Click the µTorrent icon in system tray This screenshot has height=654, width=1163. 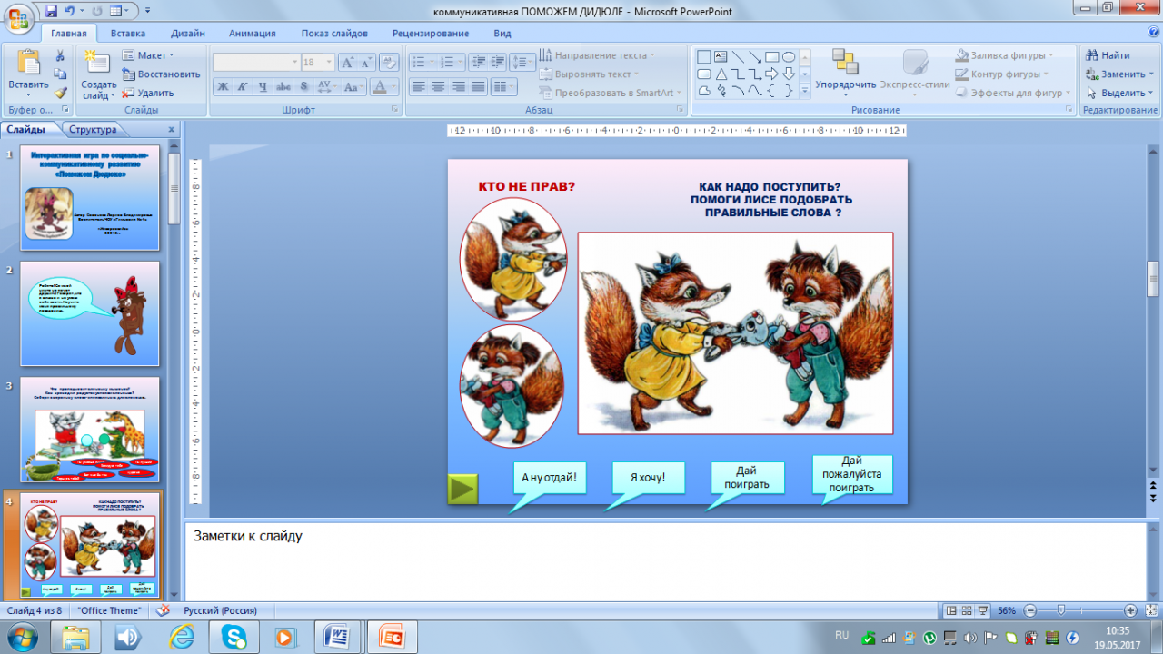929,638
